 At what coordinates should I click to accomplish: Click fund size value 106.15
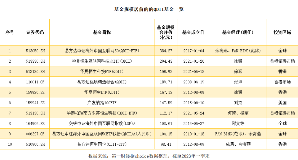[166, 134]
